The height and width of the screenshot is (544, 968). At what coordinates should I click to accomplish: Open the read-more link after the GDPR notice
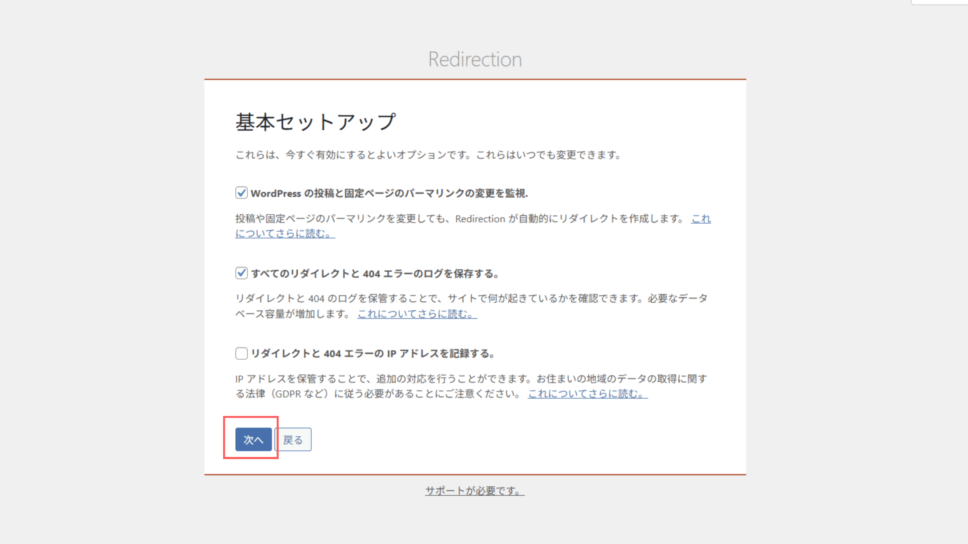tap(587, 394)
